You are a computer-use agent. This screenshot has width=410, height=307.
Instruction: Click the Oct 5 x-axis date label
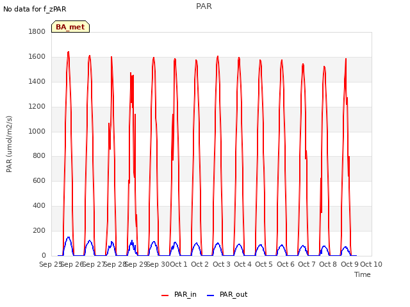click(264, 264)
